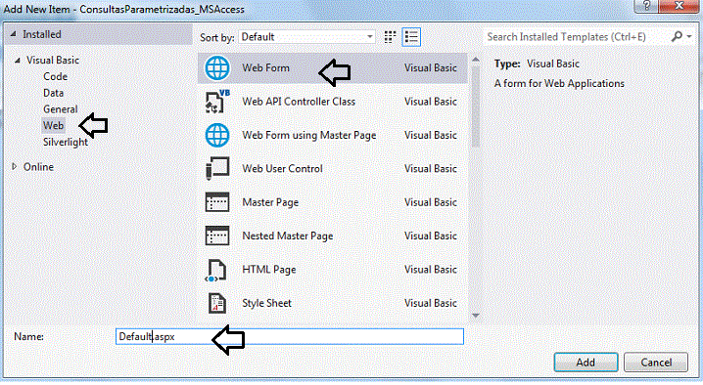Select Web API Controller Class template
The height and width of the screenshot is (385, 703).
pos(299,102)
